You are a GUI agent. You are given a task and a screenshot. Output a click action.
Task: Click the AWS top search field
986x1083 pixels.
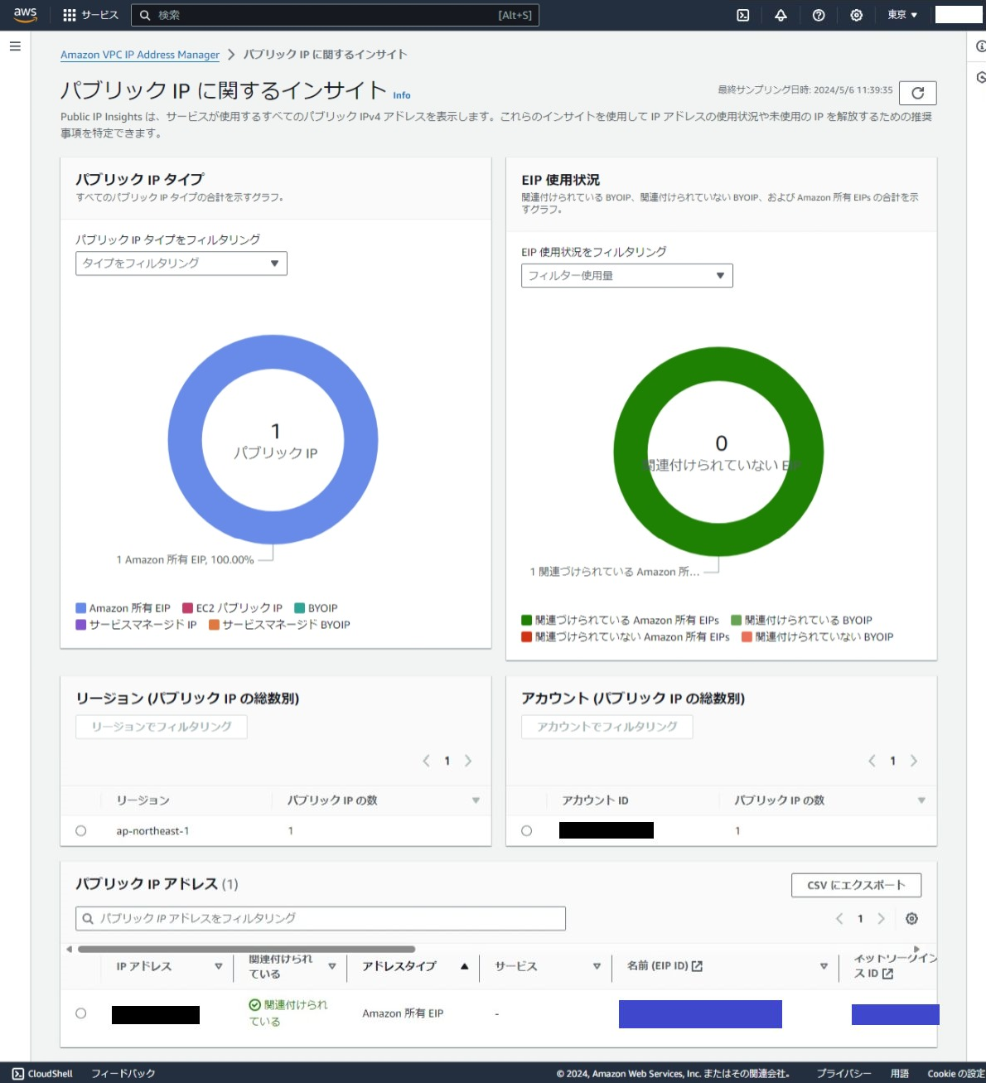(336, 15)
